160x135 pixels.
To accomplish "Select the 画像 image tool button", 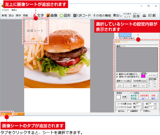I will pyautogui.click(x=52, y=15).
